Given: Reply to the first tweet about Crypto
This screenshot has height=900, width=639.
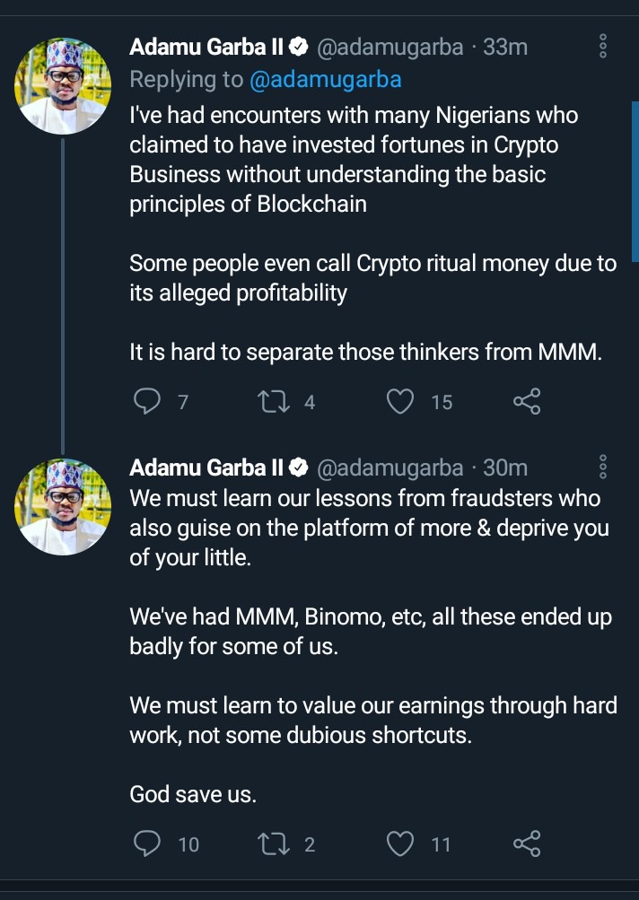Looking at the screenshot, I should tap(146, 402).
